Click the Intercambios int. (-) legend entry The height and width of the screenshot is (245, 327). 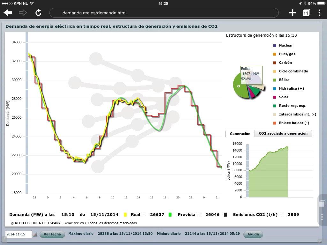(294, 115)
